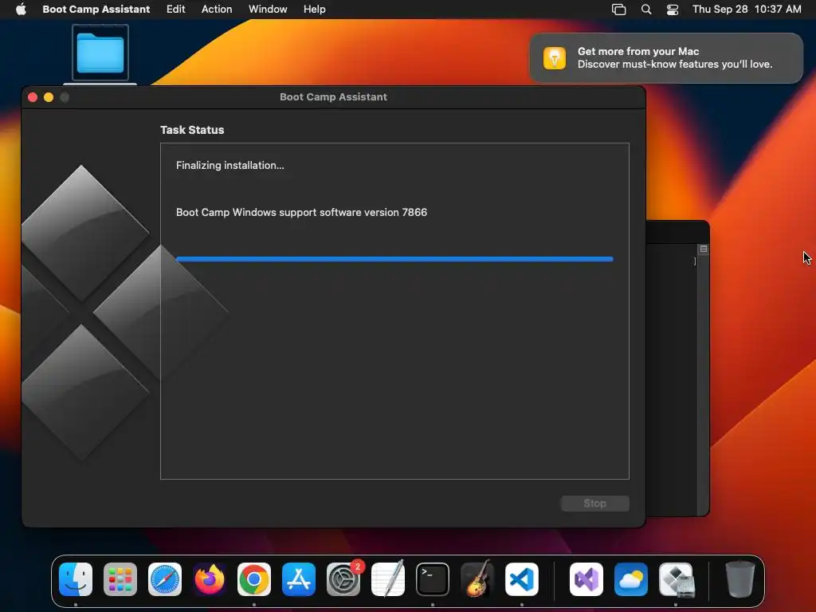
Task: Click the support software version 7866 text
Action: tap(301, 212)
